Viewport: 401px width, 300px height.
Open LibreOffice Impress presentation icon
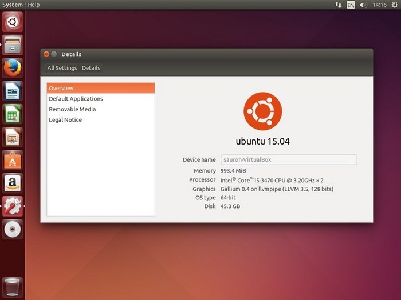[x=12, y=137]
